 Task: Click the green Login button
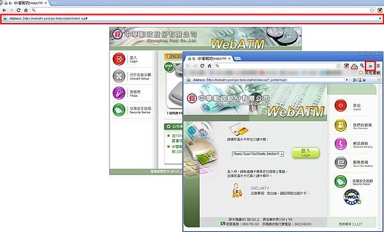(x=306, y=153)
